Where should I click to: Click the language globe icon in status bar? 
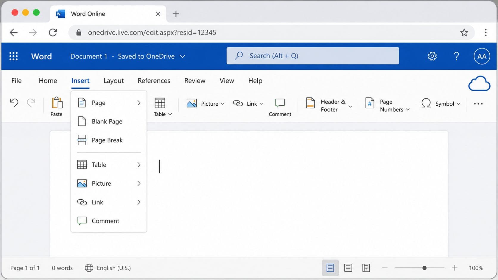pos(89,268)
